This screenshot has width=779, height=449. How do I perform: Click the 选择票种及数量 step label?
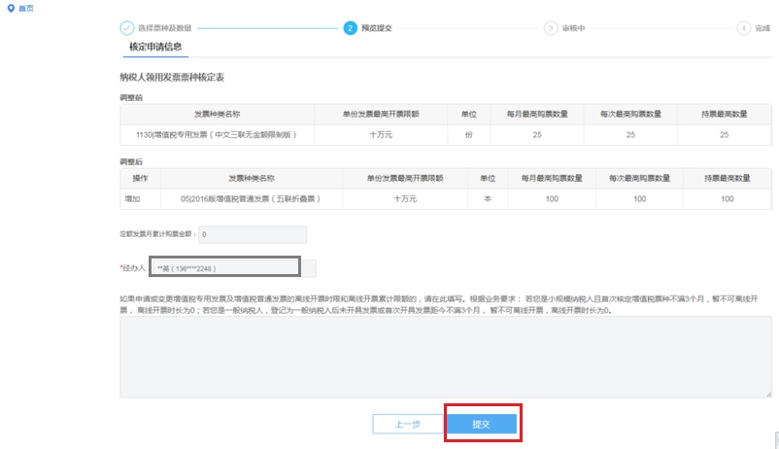[x=164, y=28]
